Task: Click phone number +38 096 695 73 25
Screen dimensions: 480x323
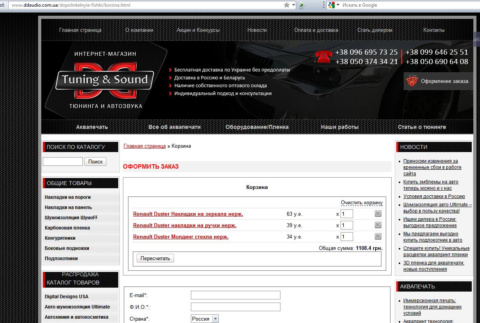Action: tap(366, 52)
